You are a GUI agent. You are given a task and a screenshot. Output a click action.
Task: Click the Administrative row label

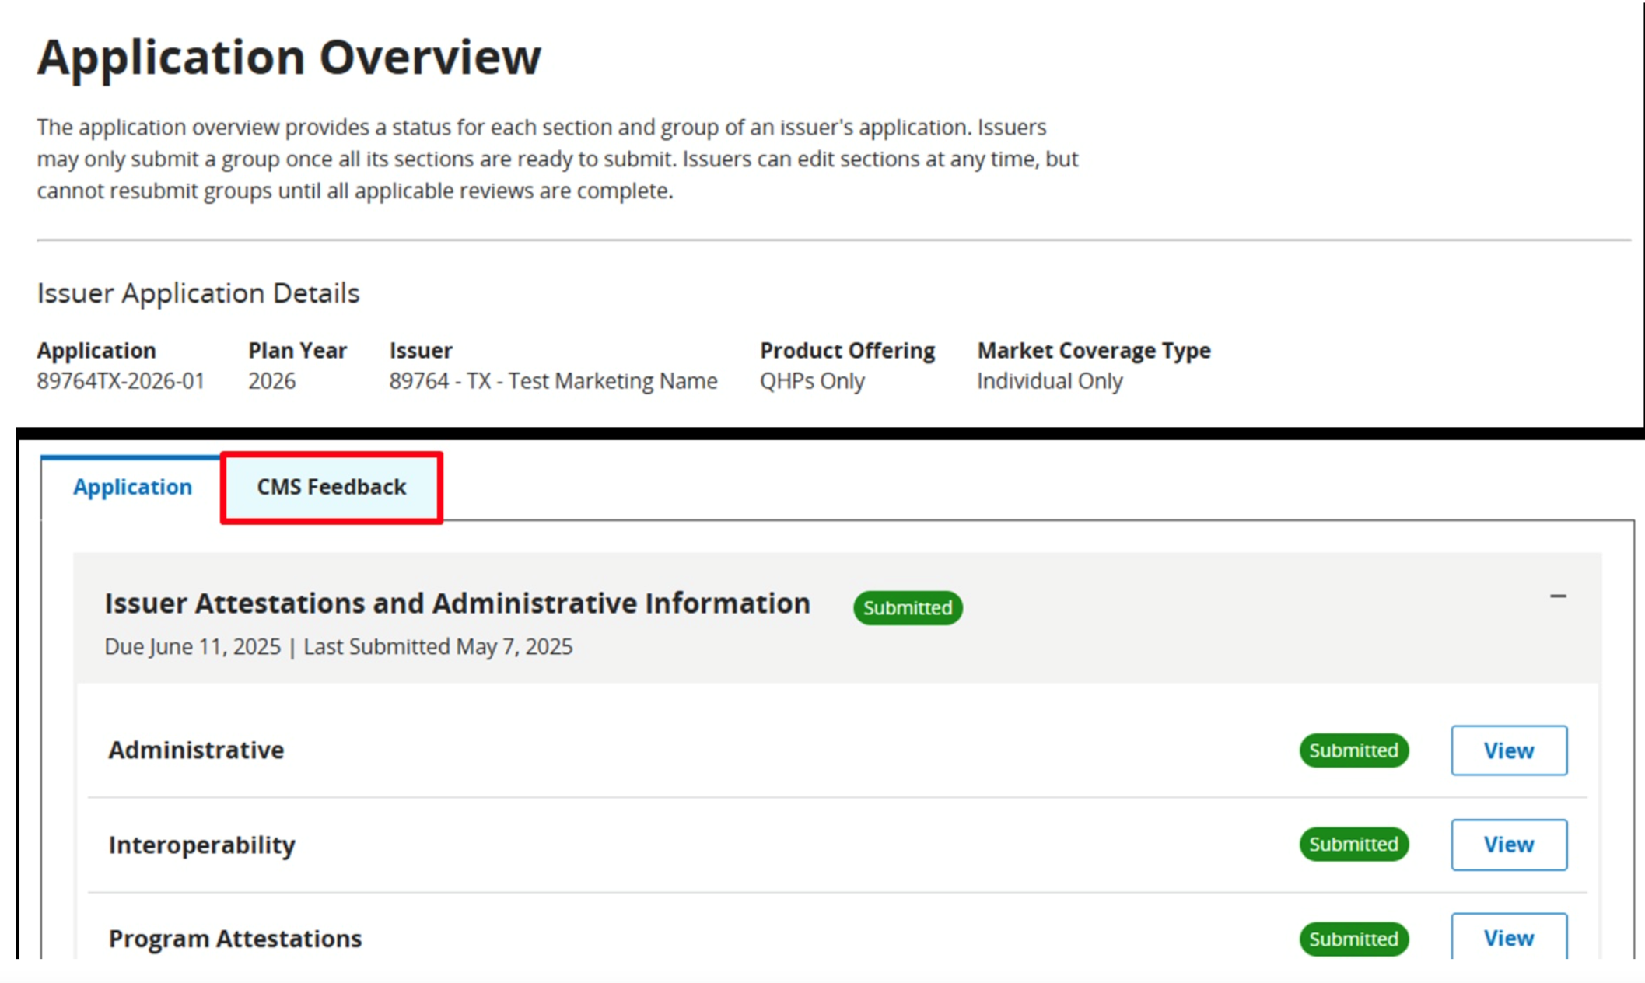[196, 750]
